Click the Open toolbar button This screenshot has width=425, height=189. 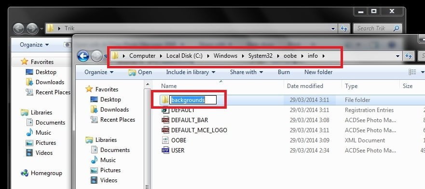(x=140, y=72)
